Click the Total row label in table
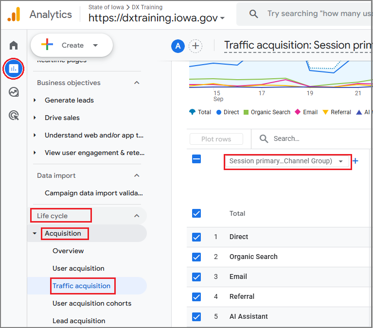The height and width of the screenshot is (328, 373). tap(237, 213)
